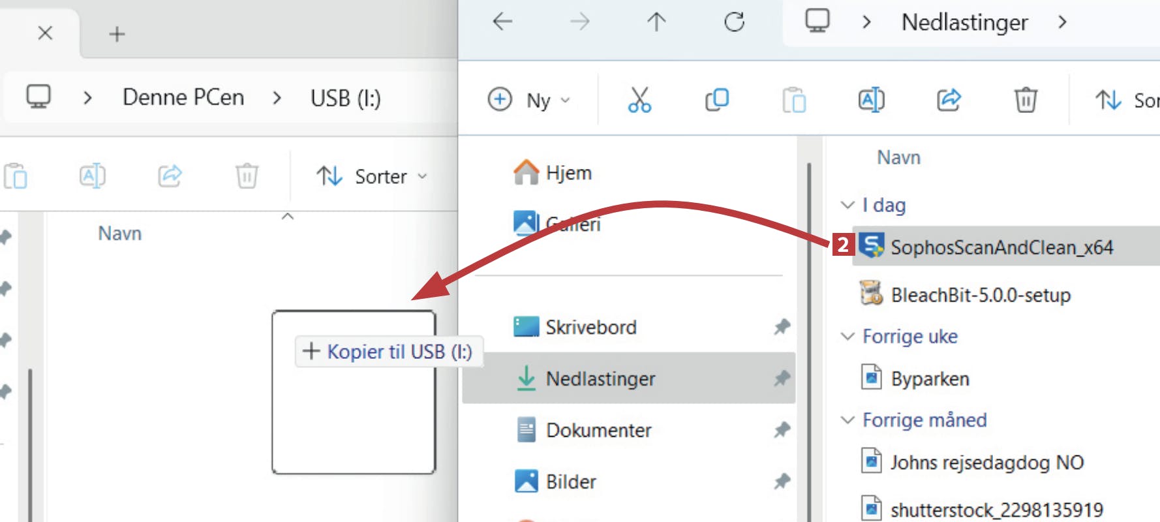Unpin Skrivebord using its pin icon
This screenshot has height=522, width=1160.
coord(782,327)
